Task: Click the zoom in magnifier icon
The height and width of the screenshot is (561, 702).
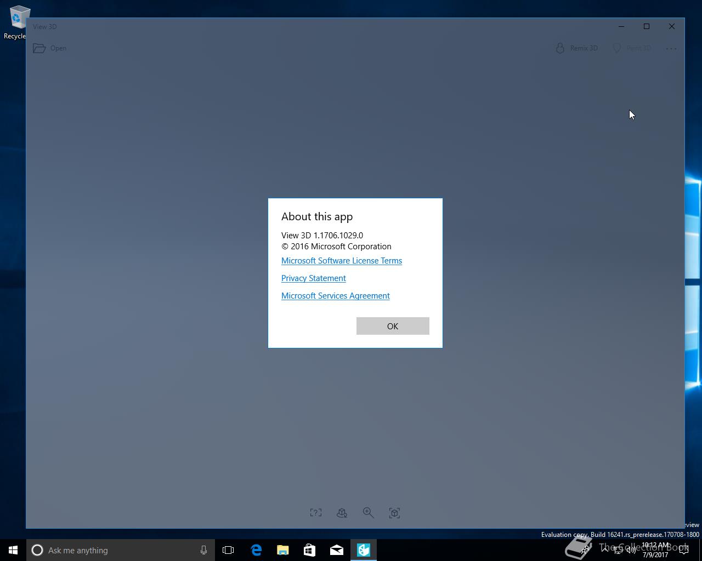Action: (x=369, y=513)
